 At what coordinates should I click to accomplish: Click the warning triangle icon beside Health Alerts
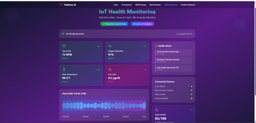156,46
